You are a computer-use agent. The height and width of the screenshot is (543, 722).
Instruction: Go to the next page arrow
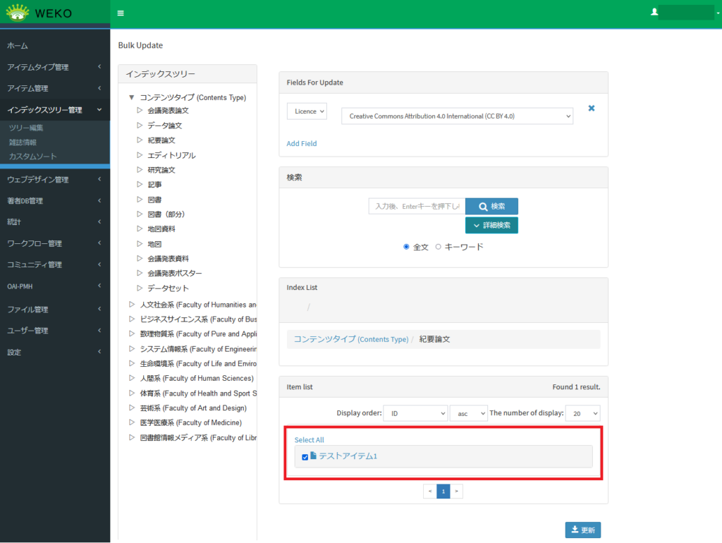coord(456,491)
